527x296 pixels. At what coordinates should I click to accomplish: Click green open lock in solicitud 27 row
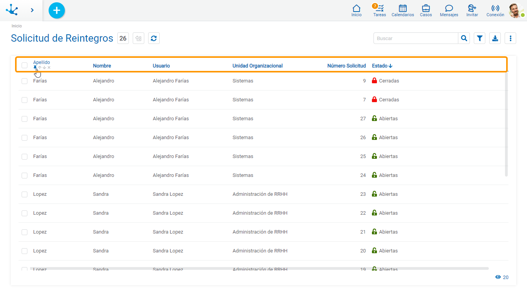pyautogui.click(x=374, y=118)
